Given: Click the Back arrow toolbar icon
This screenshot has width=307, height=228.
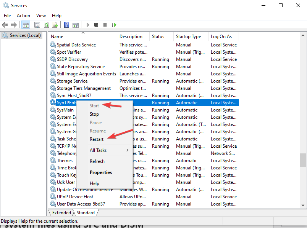Looking at the screenshot, I should click(5, 25).
